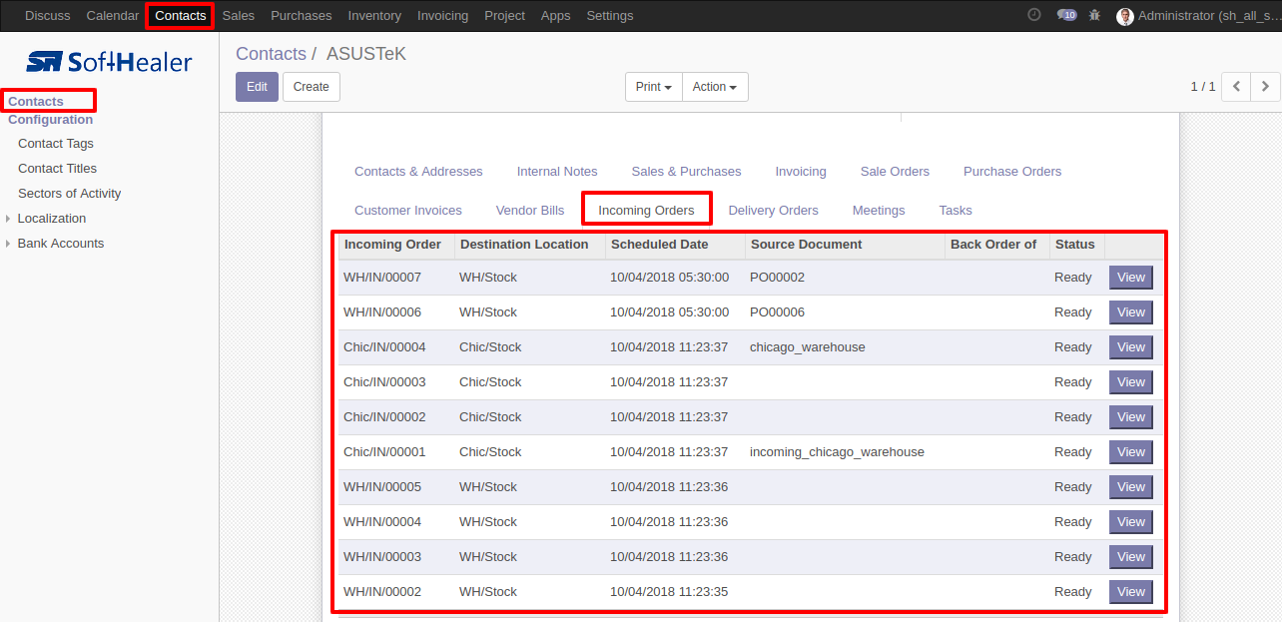This screenshot has width=1282, height=622.
Task: Open the Settings menu
Action: (610, 16)
